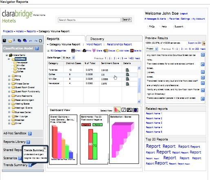Click the Email report icon
The image size is (210, 180).
(73, 51)
